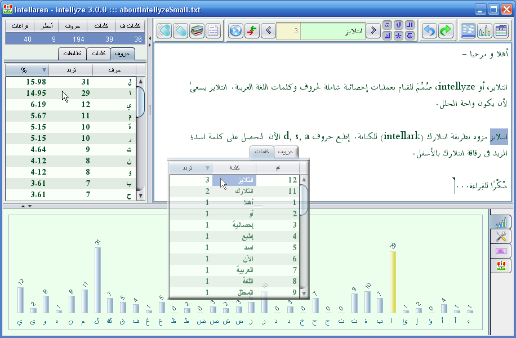Click the yellow highlighted bar for letter ا
Viewport: 516px width, 338px height.
(393, 282)
